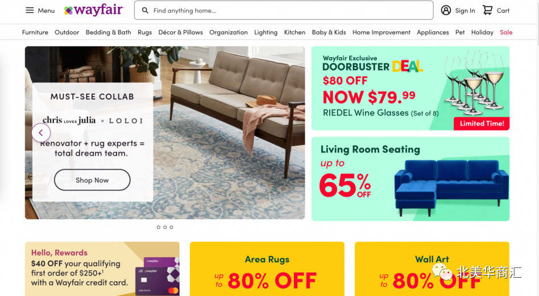
Task: Click the Shop Now button
Action: click(92, 180)
